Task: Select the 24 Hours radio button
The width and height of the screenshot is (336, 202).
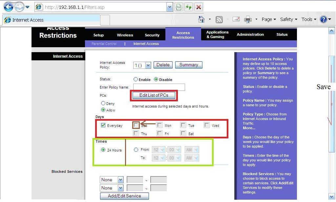Action: (103, 150)
